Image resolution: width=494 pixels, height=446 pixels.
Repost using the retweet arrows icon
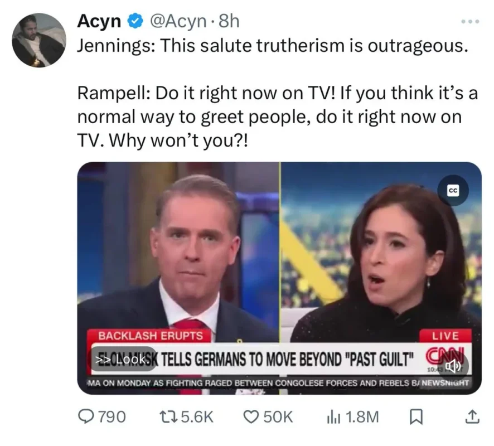click(166, 416)
